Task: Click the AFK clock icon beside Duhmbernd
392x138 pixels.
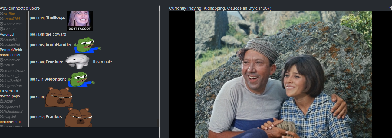Action: [2, 111]
